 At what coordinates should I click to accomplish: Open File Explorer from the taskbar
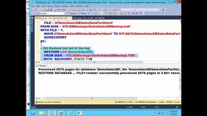click(x=42, y=113)
